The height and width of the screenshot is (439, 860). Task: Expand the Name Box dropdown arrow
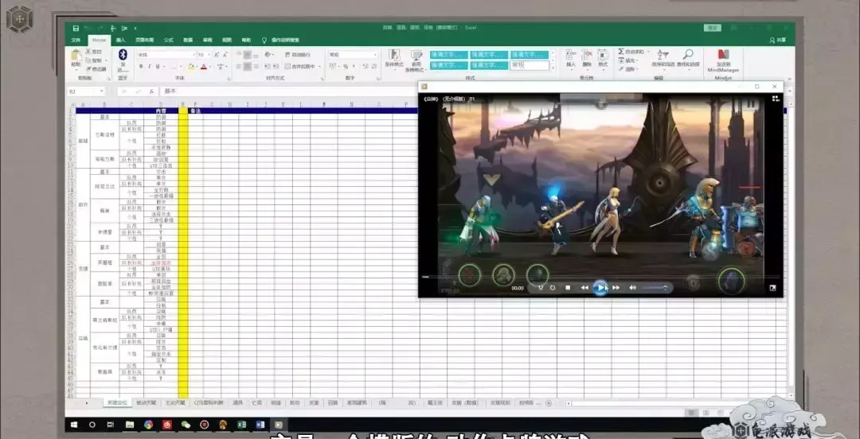[x=103, y=91]
